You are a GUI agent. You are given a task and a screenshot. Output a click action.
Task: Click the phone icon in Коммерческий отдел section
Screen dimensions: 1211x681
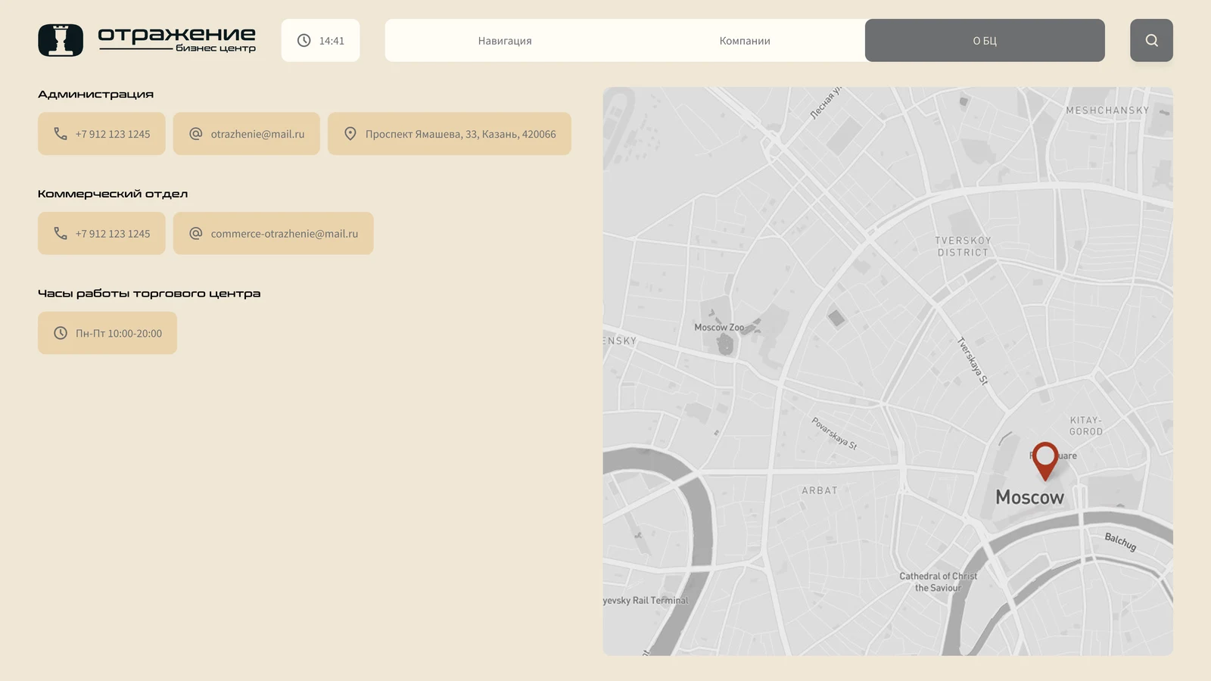(61, 233)
